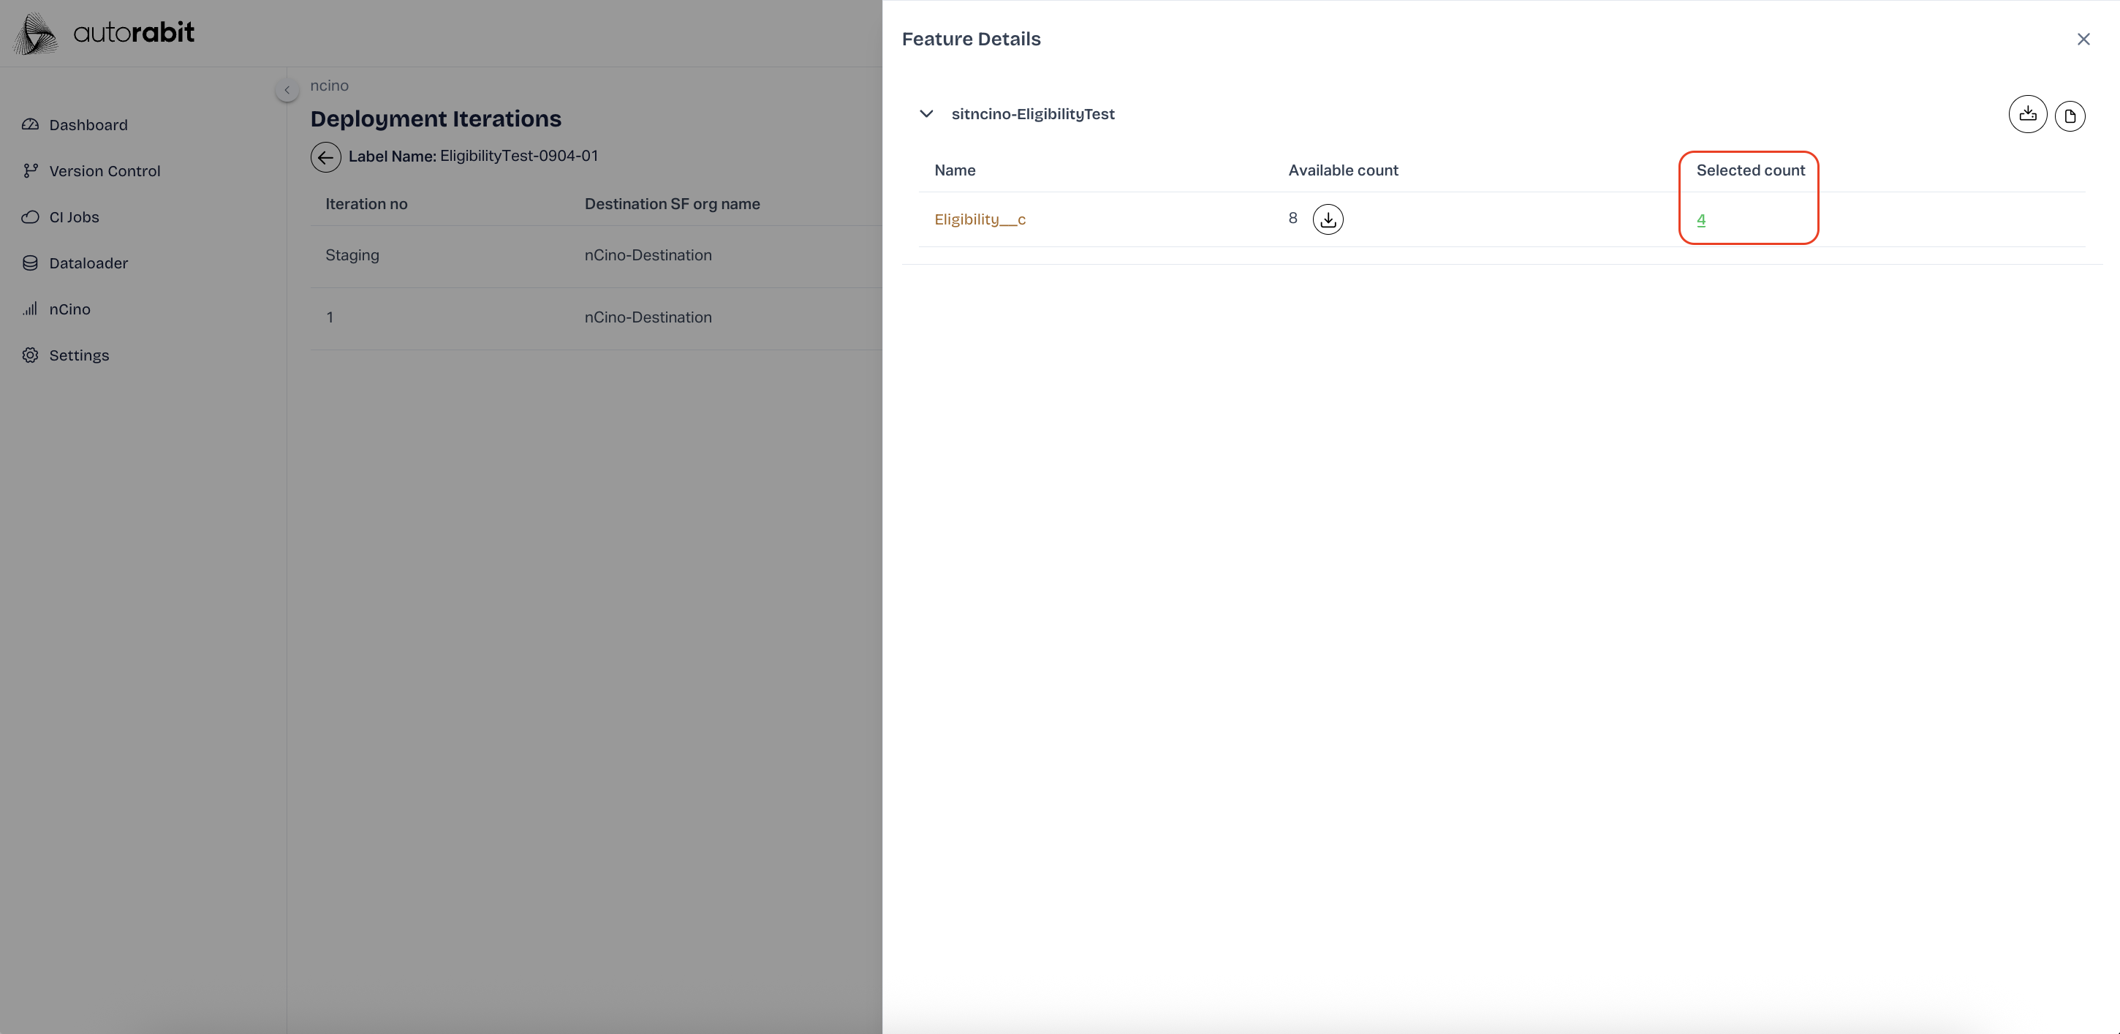
Task: Go back using the Label Name arrow
Action: click(325, 156)
